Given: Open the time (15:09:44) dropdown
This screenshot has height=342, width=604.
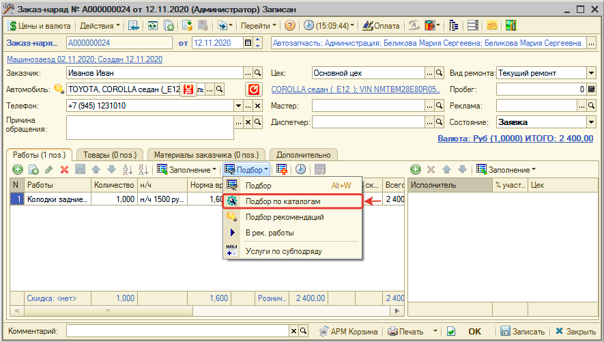Looking at the screenshot, I should point(328,26).
